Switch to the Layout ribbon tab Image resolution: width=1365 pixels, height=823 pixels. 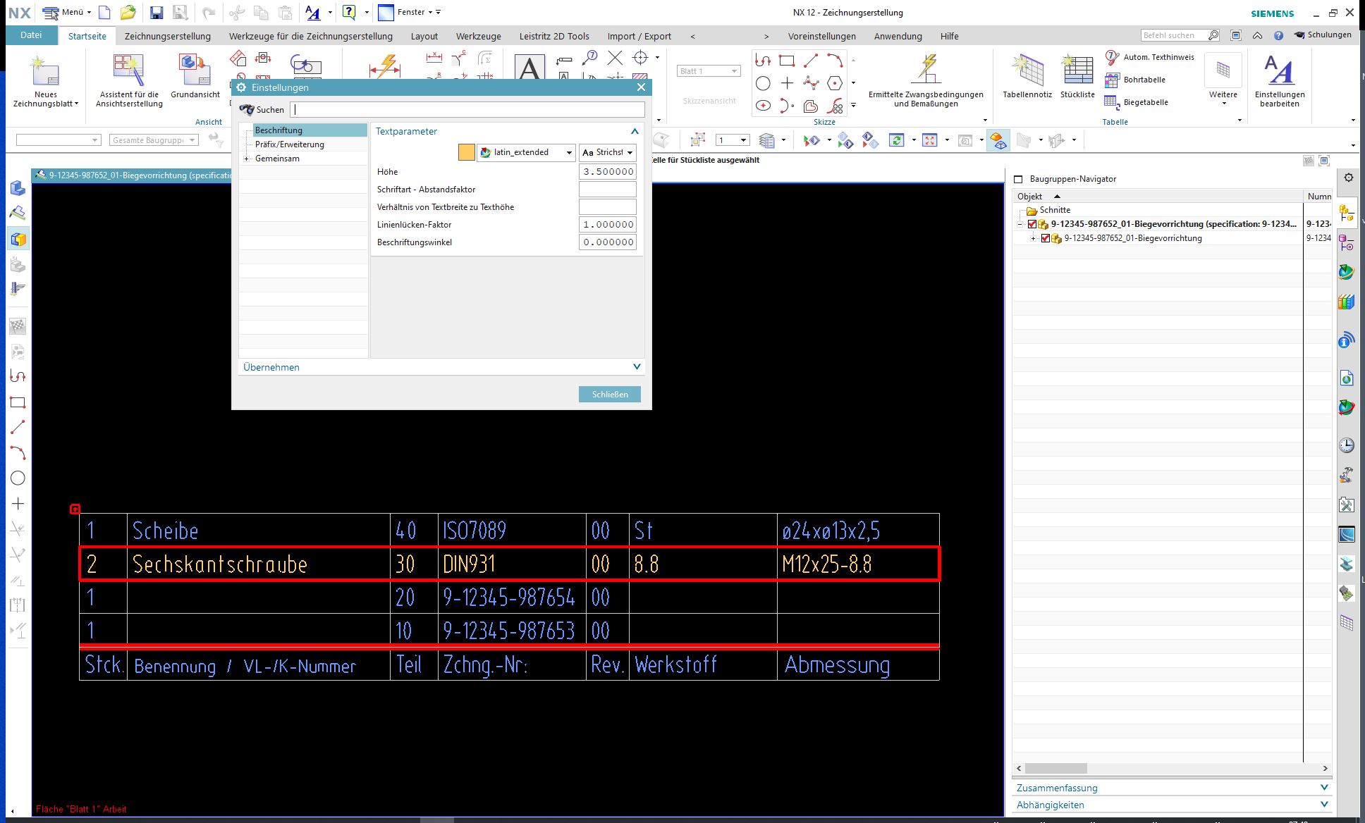coord(424,36)
